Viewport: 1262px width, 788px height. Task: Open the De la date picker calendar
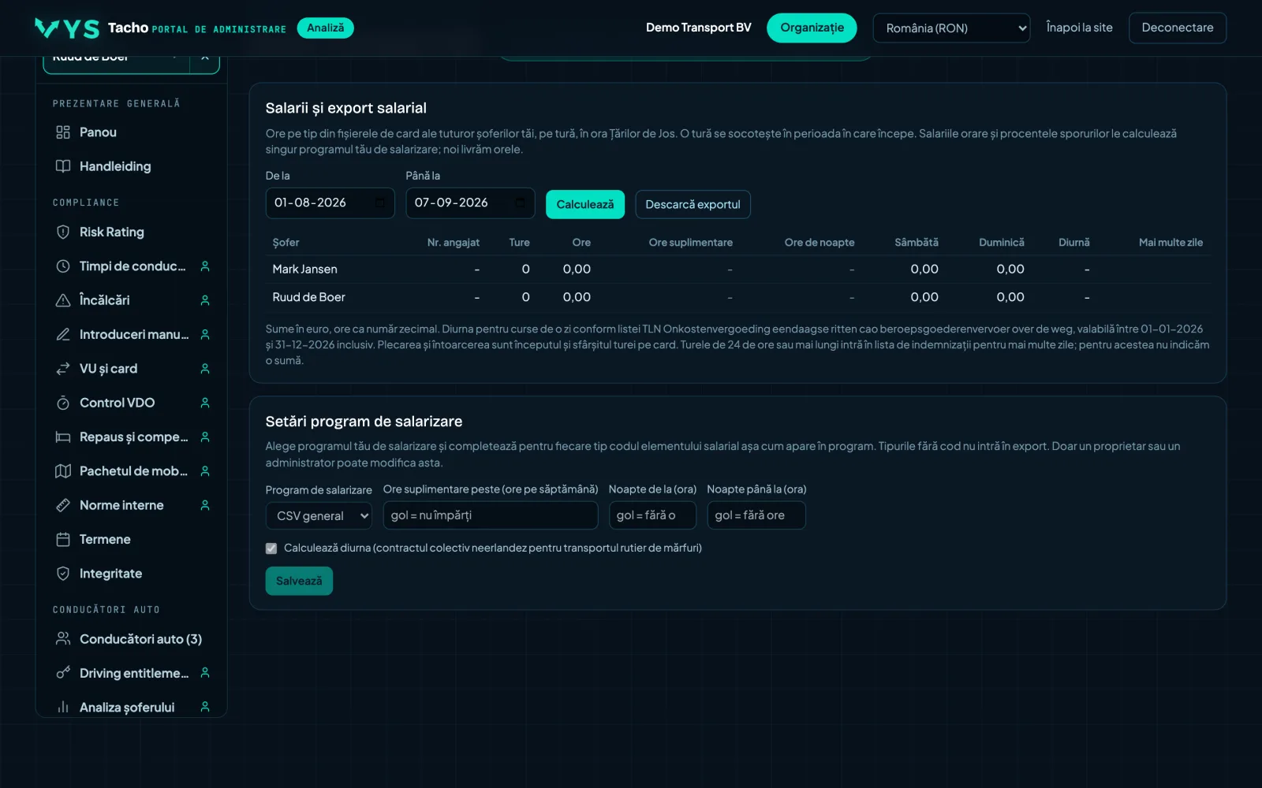(x=380, y=203)
